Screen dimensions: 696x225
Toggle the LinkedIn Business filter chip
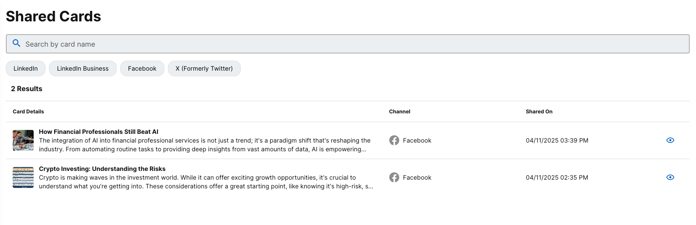pos(83,68)
